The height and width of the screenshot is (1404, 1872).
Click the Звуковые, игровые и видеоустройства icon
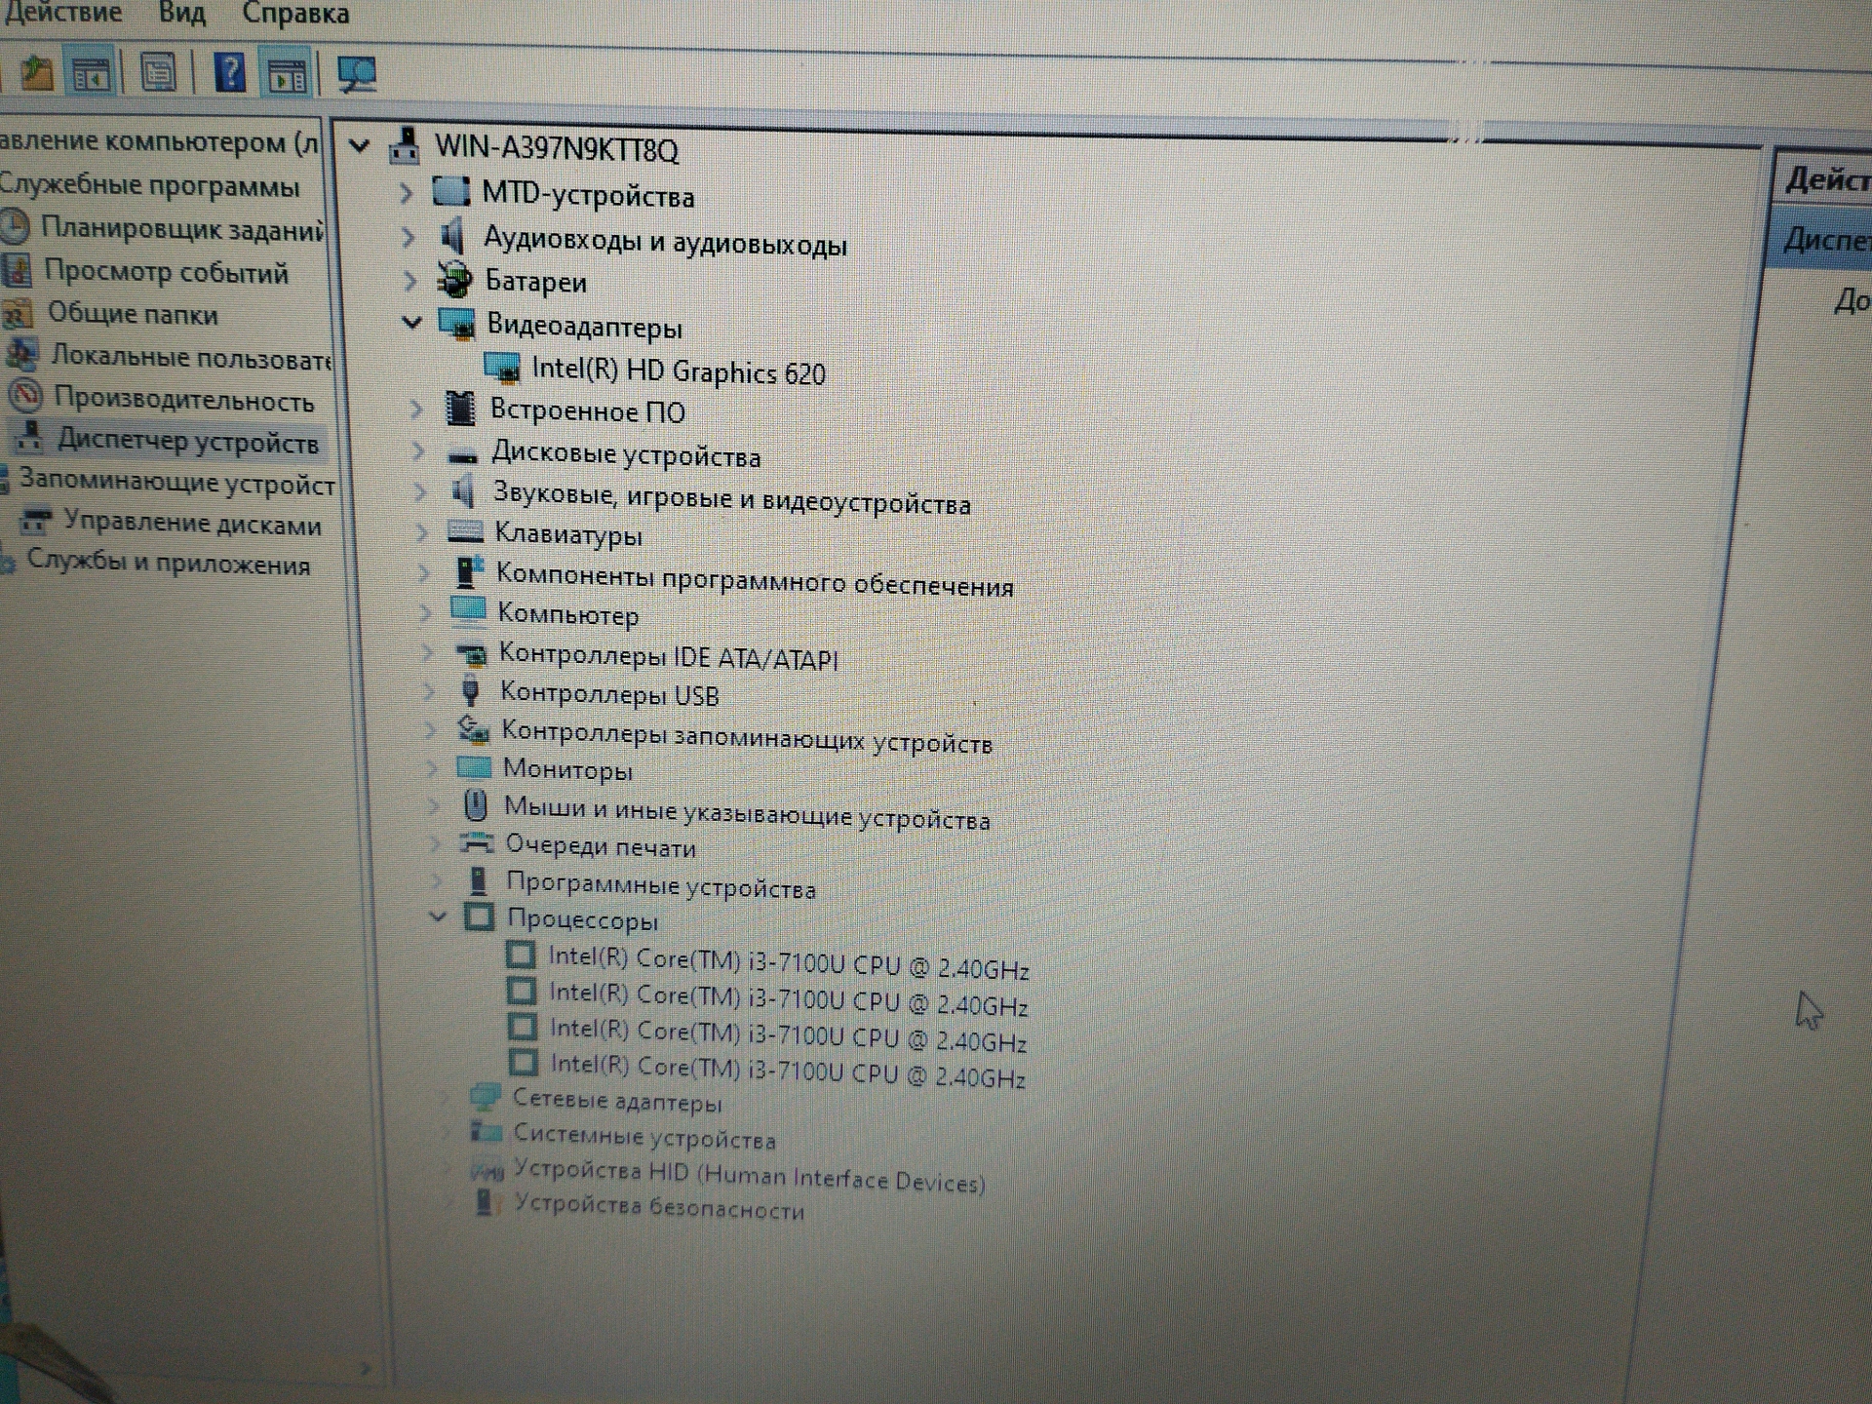click(x=464, y=492)
